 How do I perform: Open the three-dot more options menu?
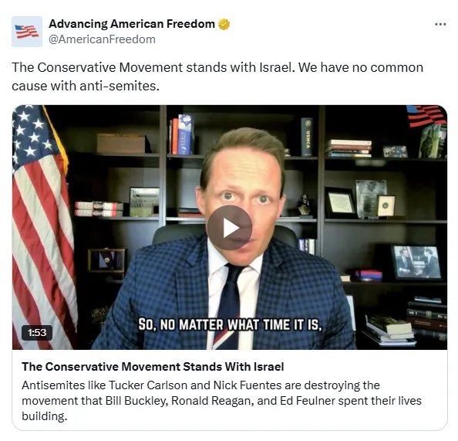pos(440,24)
